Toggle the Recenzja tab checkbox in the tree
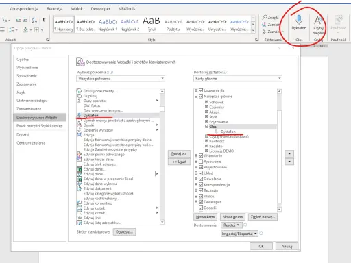This screenshot has height=263, width=351. pos(201,190)
